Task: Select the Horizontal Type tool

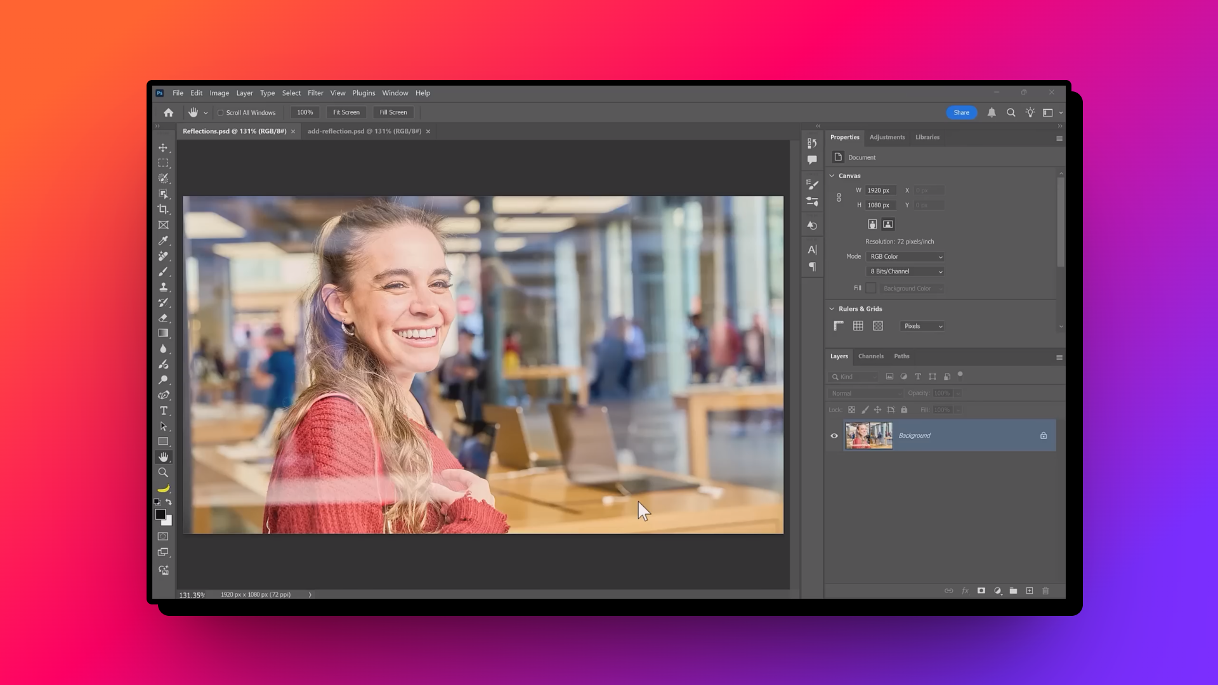Action: (x=164, y=410)
